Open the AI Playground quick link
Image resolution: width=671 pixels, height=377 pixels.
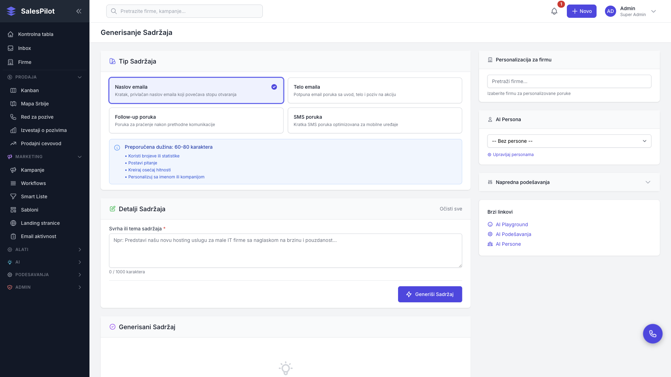point(512,224)
